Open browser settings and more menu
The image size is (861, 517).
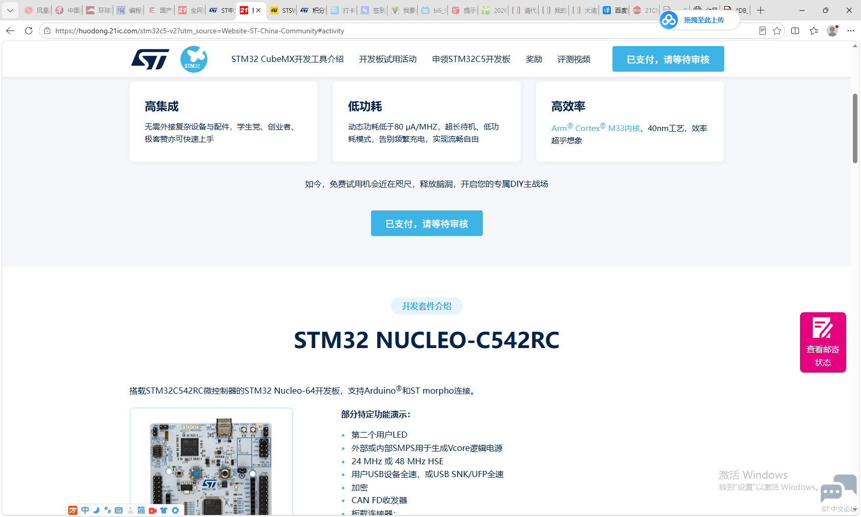click(x=851, y=31)
